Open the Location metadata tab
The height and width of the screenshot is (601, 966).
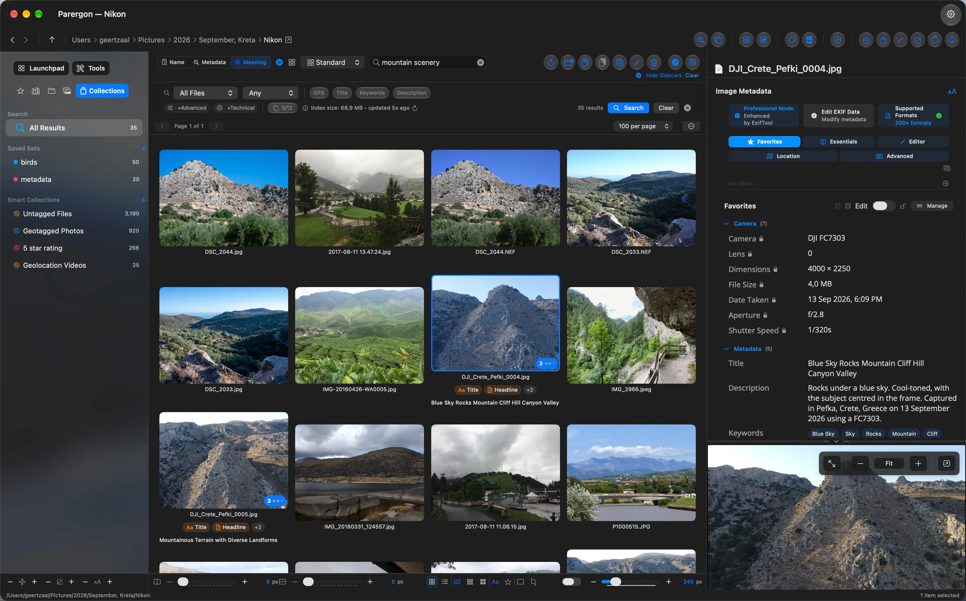click(783, 156)
